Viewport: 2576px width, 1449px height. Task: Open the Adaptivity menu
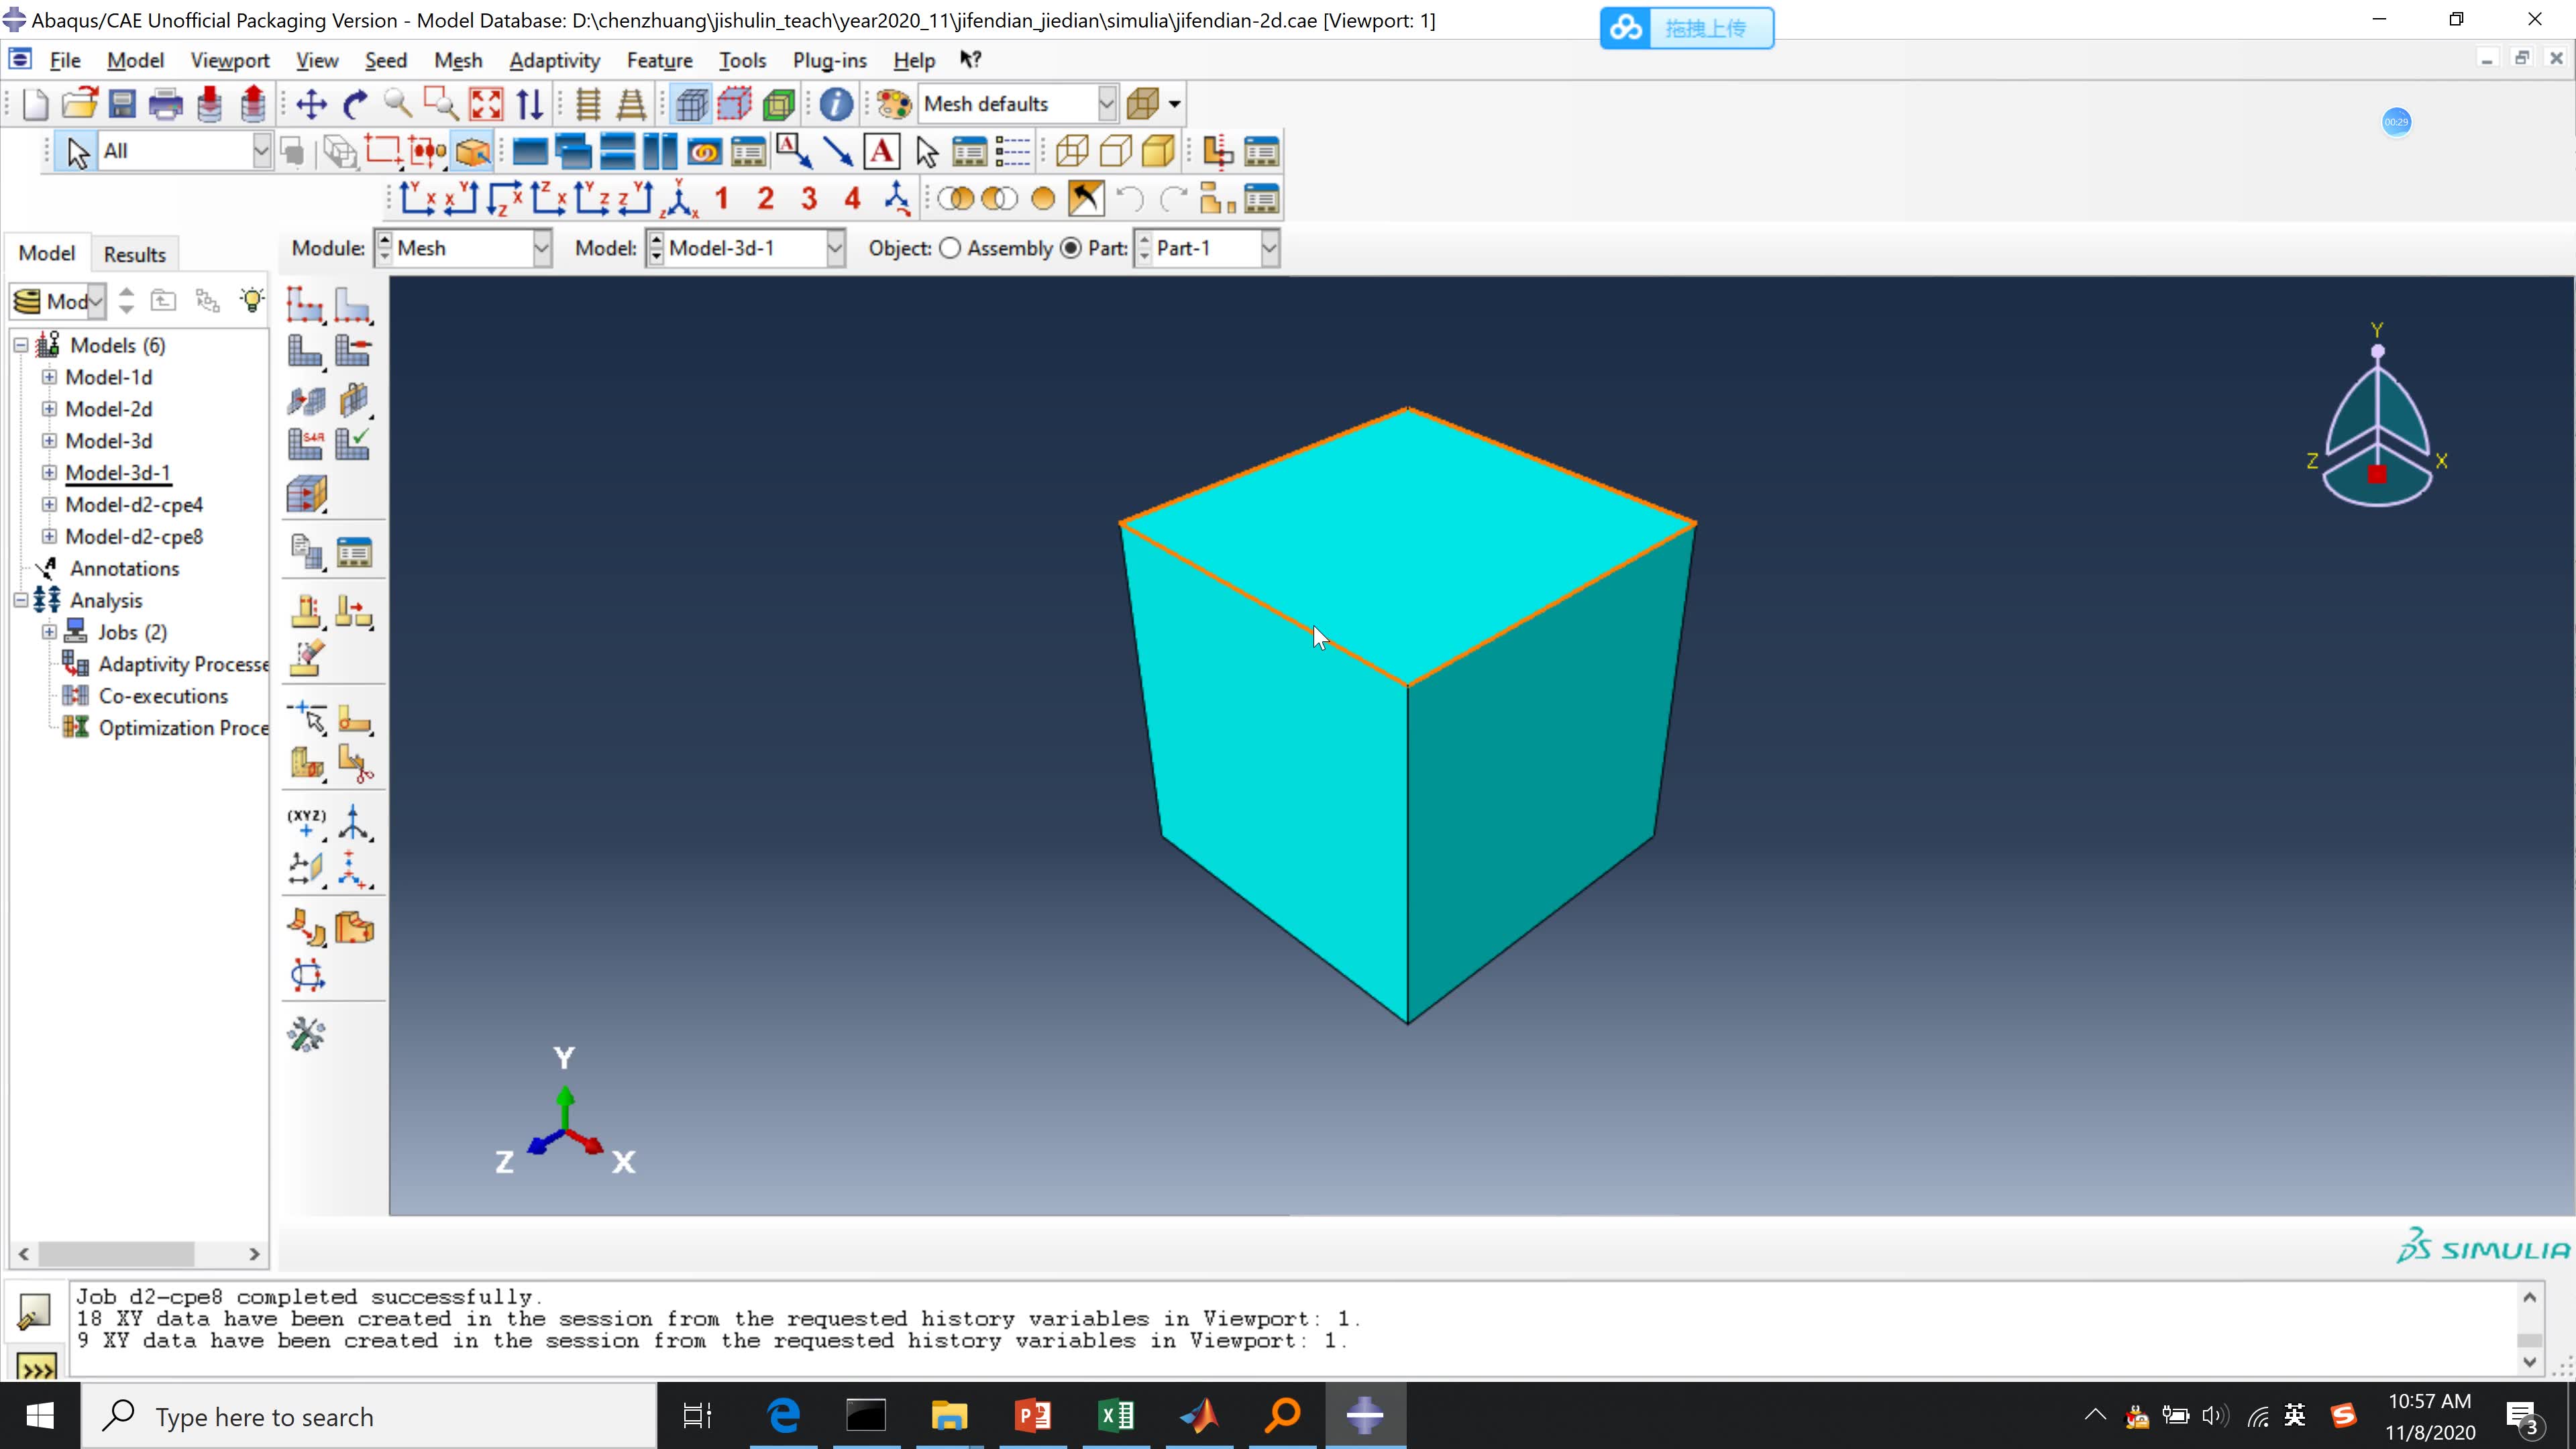(x=553, y=60)
